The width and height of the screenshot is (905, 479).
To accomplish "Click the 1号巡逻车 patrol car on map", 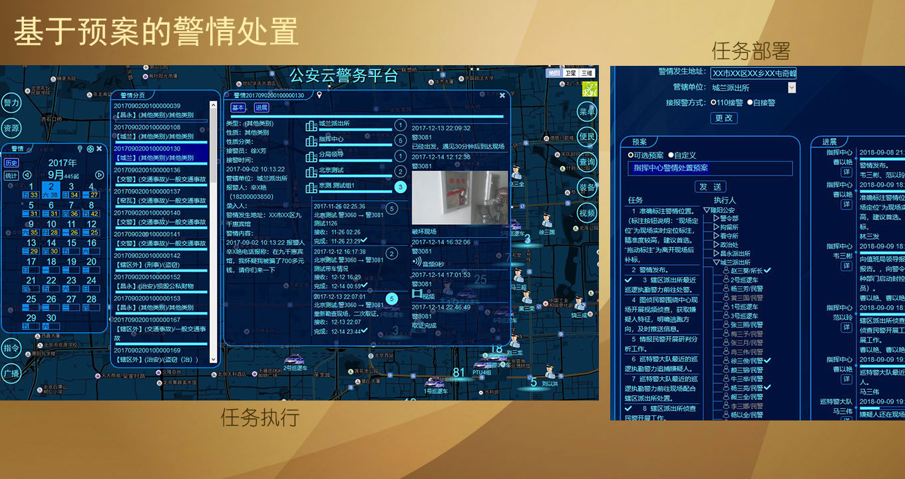I will coord(434,383).
